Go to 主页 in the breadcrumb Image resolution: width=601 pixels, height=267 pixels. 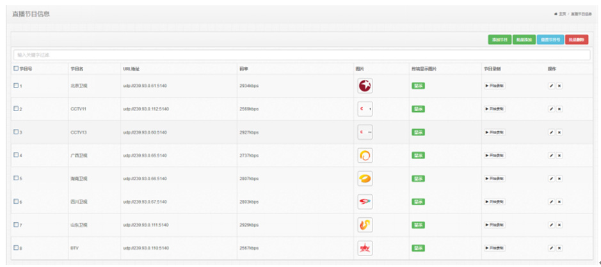point(562,13)
